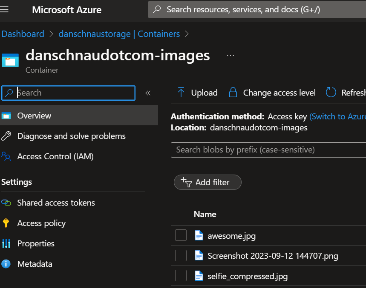Click the Diagnose wrench icon
Image resolution: width=366 pixels, height=288 pixels.
(6, 136)
